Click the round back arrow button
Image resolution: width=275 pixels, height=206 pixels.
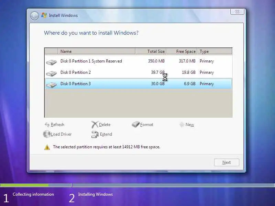click(34, 16)
